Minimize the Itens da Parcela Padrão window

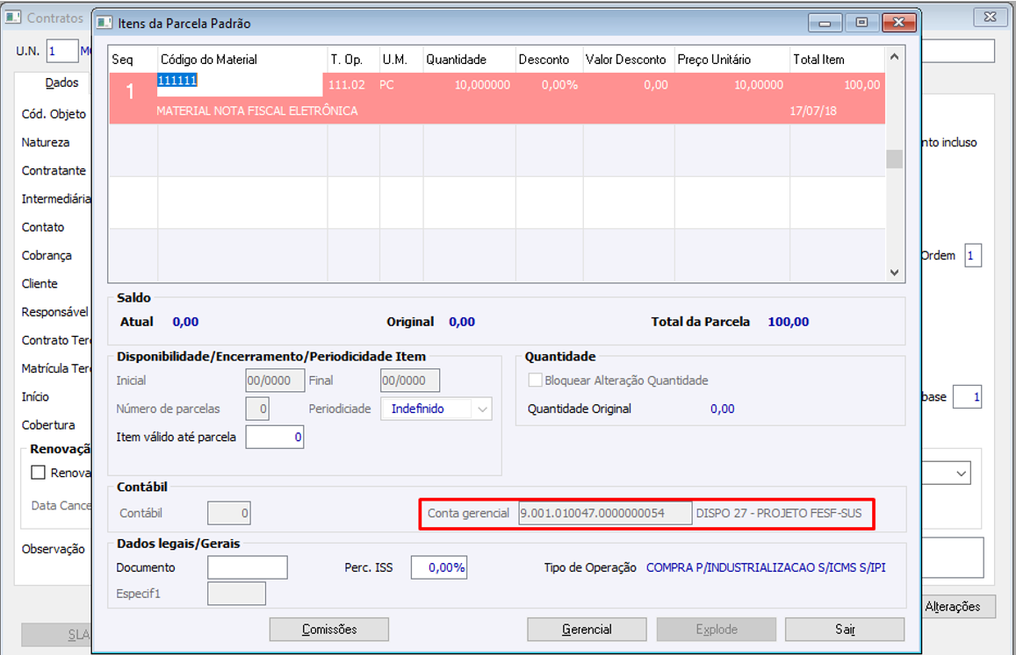pyautogui.click(x=825, y=23)
